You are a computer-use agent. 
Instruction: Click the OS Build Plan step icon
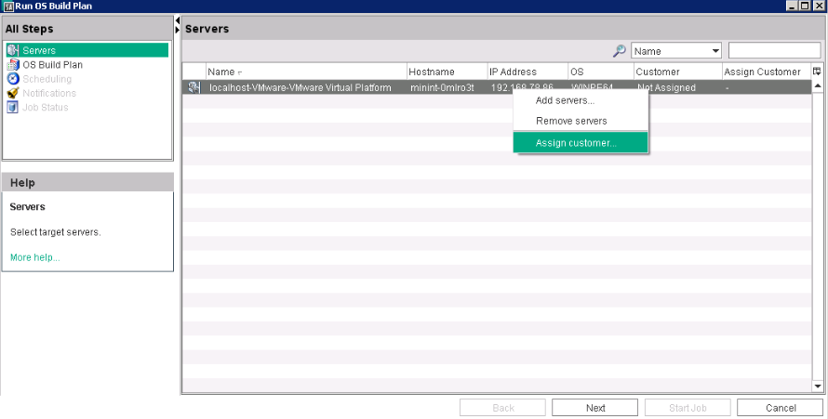[13, 65]
